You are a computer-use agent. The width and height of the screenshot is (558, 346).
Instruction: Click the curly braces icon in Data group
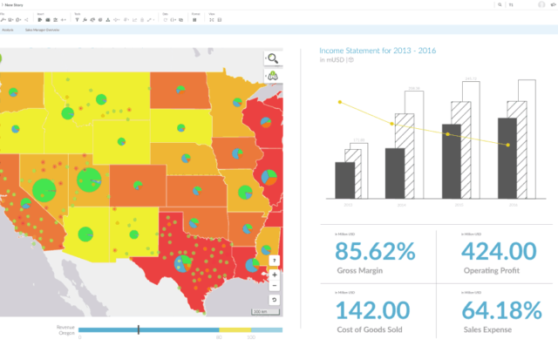(x=173, y=20)
